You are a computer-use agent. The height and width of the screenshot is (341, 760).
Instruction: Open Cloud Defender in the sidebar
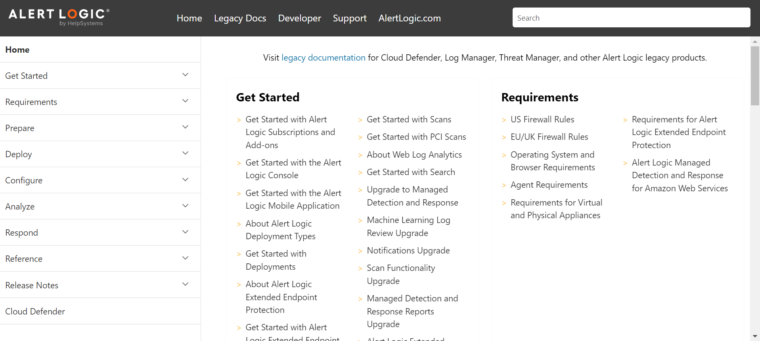click(x=35, y=311)
